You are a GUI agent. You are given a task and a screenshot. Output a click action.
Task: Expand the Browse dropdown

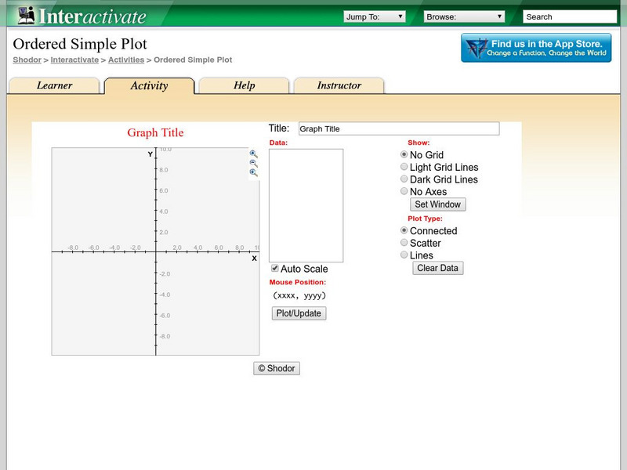pyautogui.click(x=464, y=16)
